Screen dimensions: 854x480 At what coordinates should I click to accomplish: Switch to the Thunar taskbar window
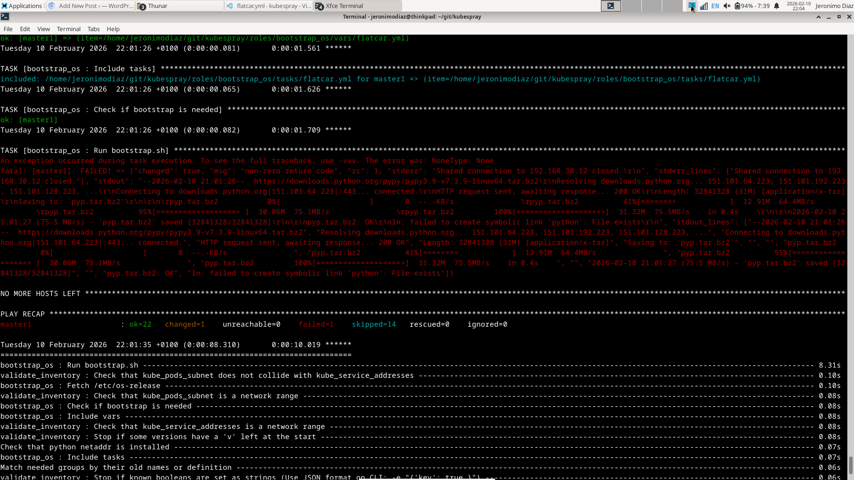180,6
